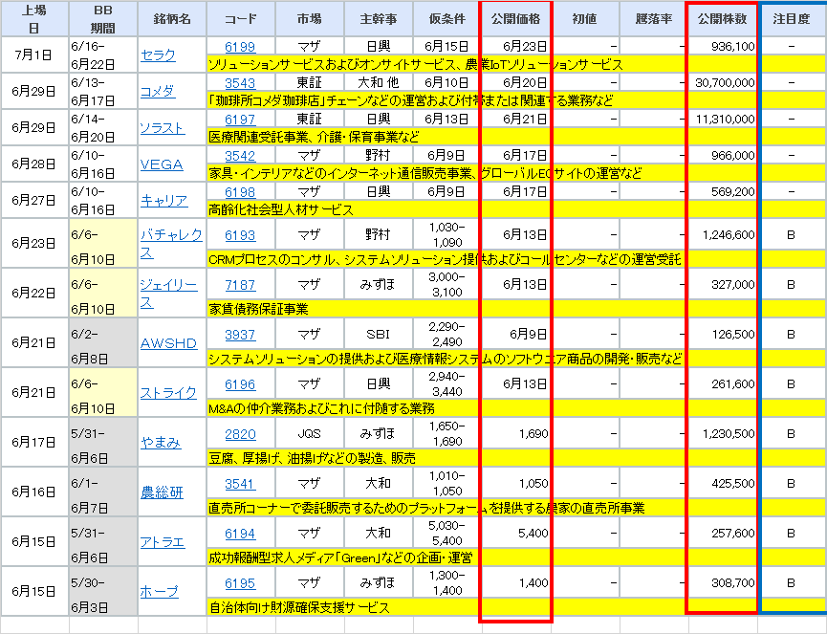Click the 初値 column header

tap(585, 18)
